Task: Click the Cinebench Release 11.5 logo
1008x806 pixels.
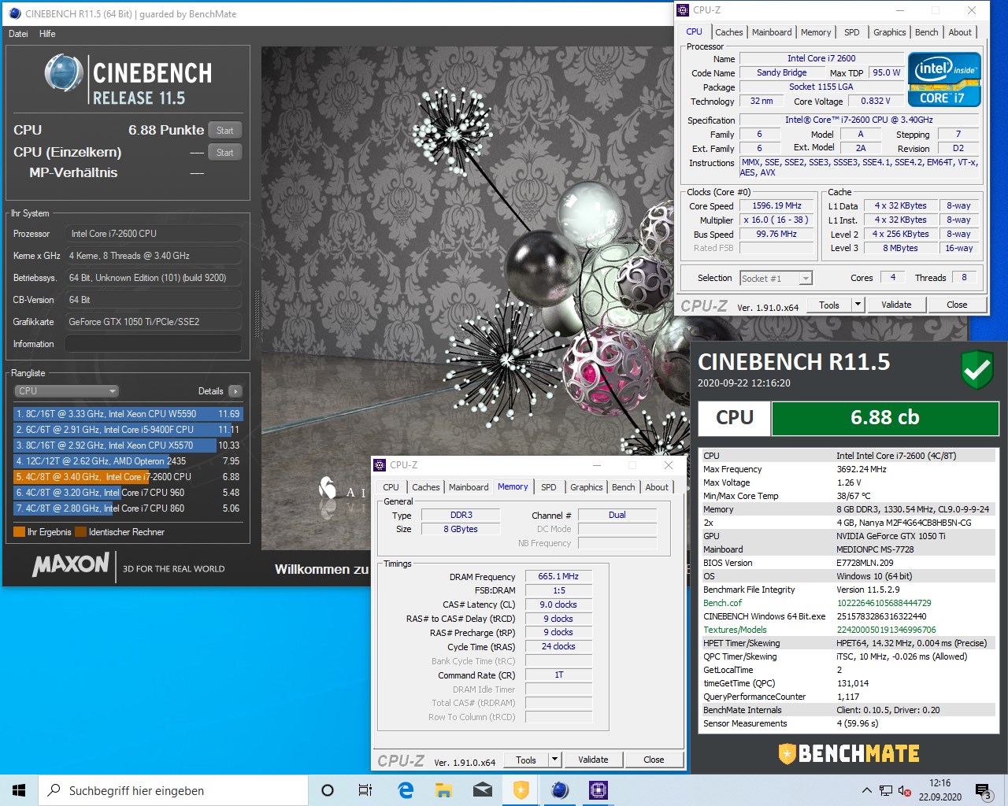Action: [128, 79]
